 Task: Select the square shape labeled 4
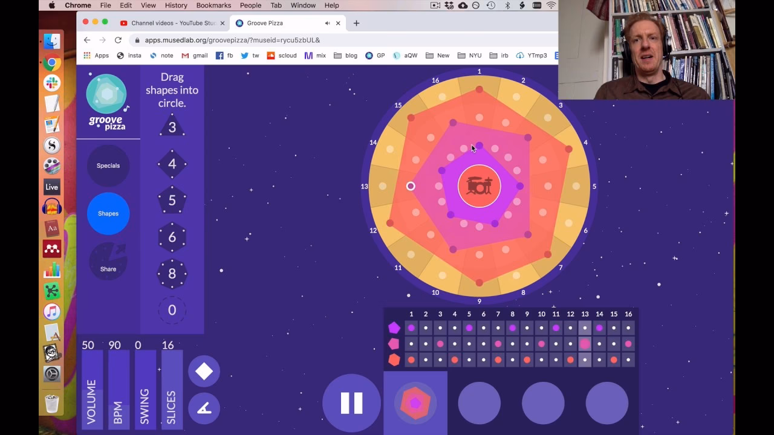click(172, 163)
